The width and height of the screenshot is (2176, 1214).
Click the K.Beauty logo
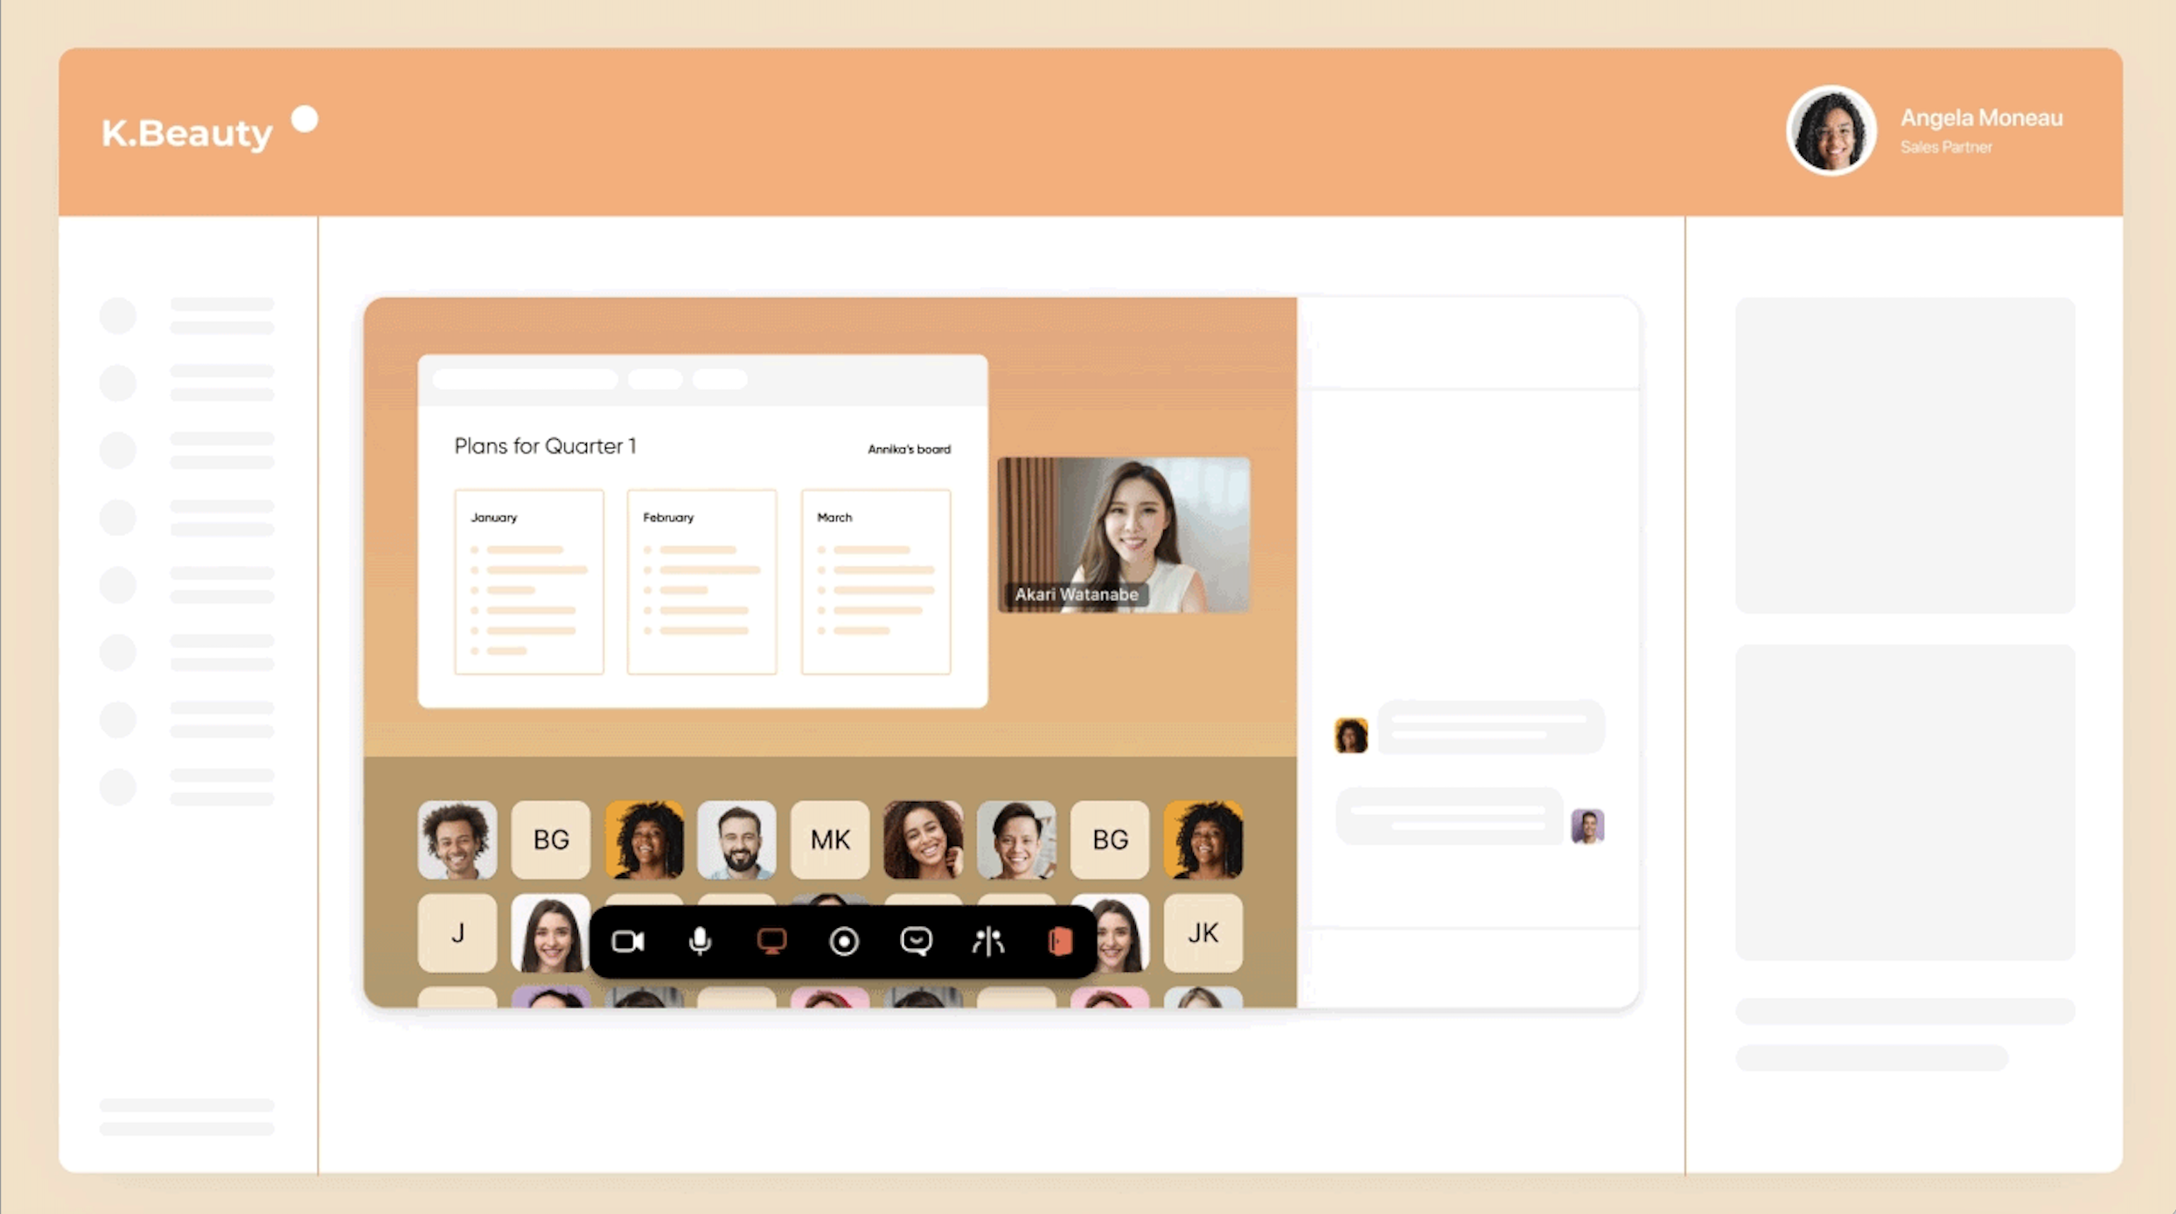(x=187, y=133)
